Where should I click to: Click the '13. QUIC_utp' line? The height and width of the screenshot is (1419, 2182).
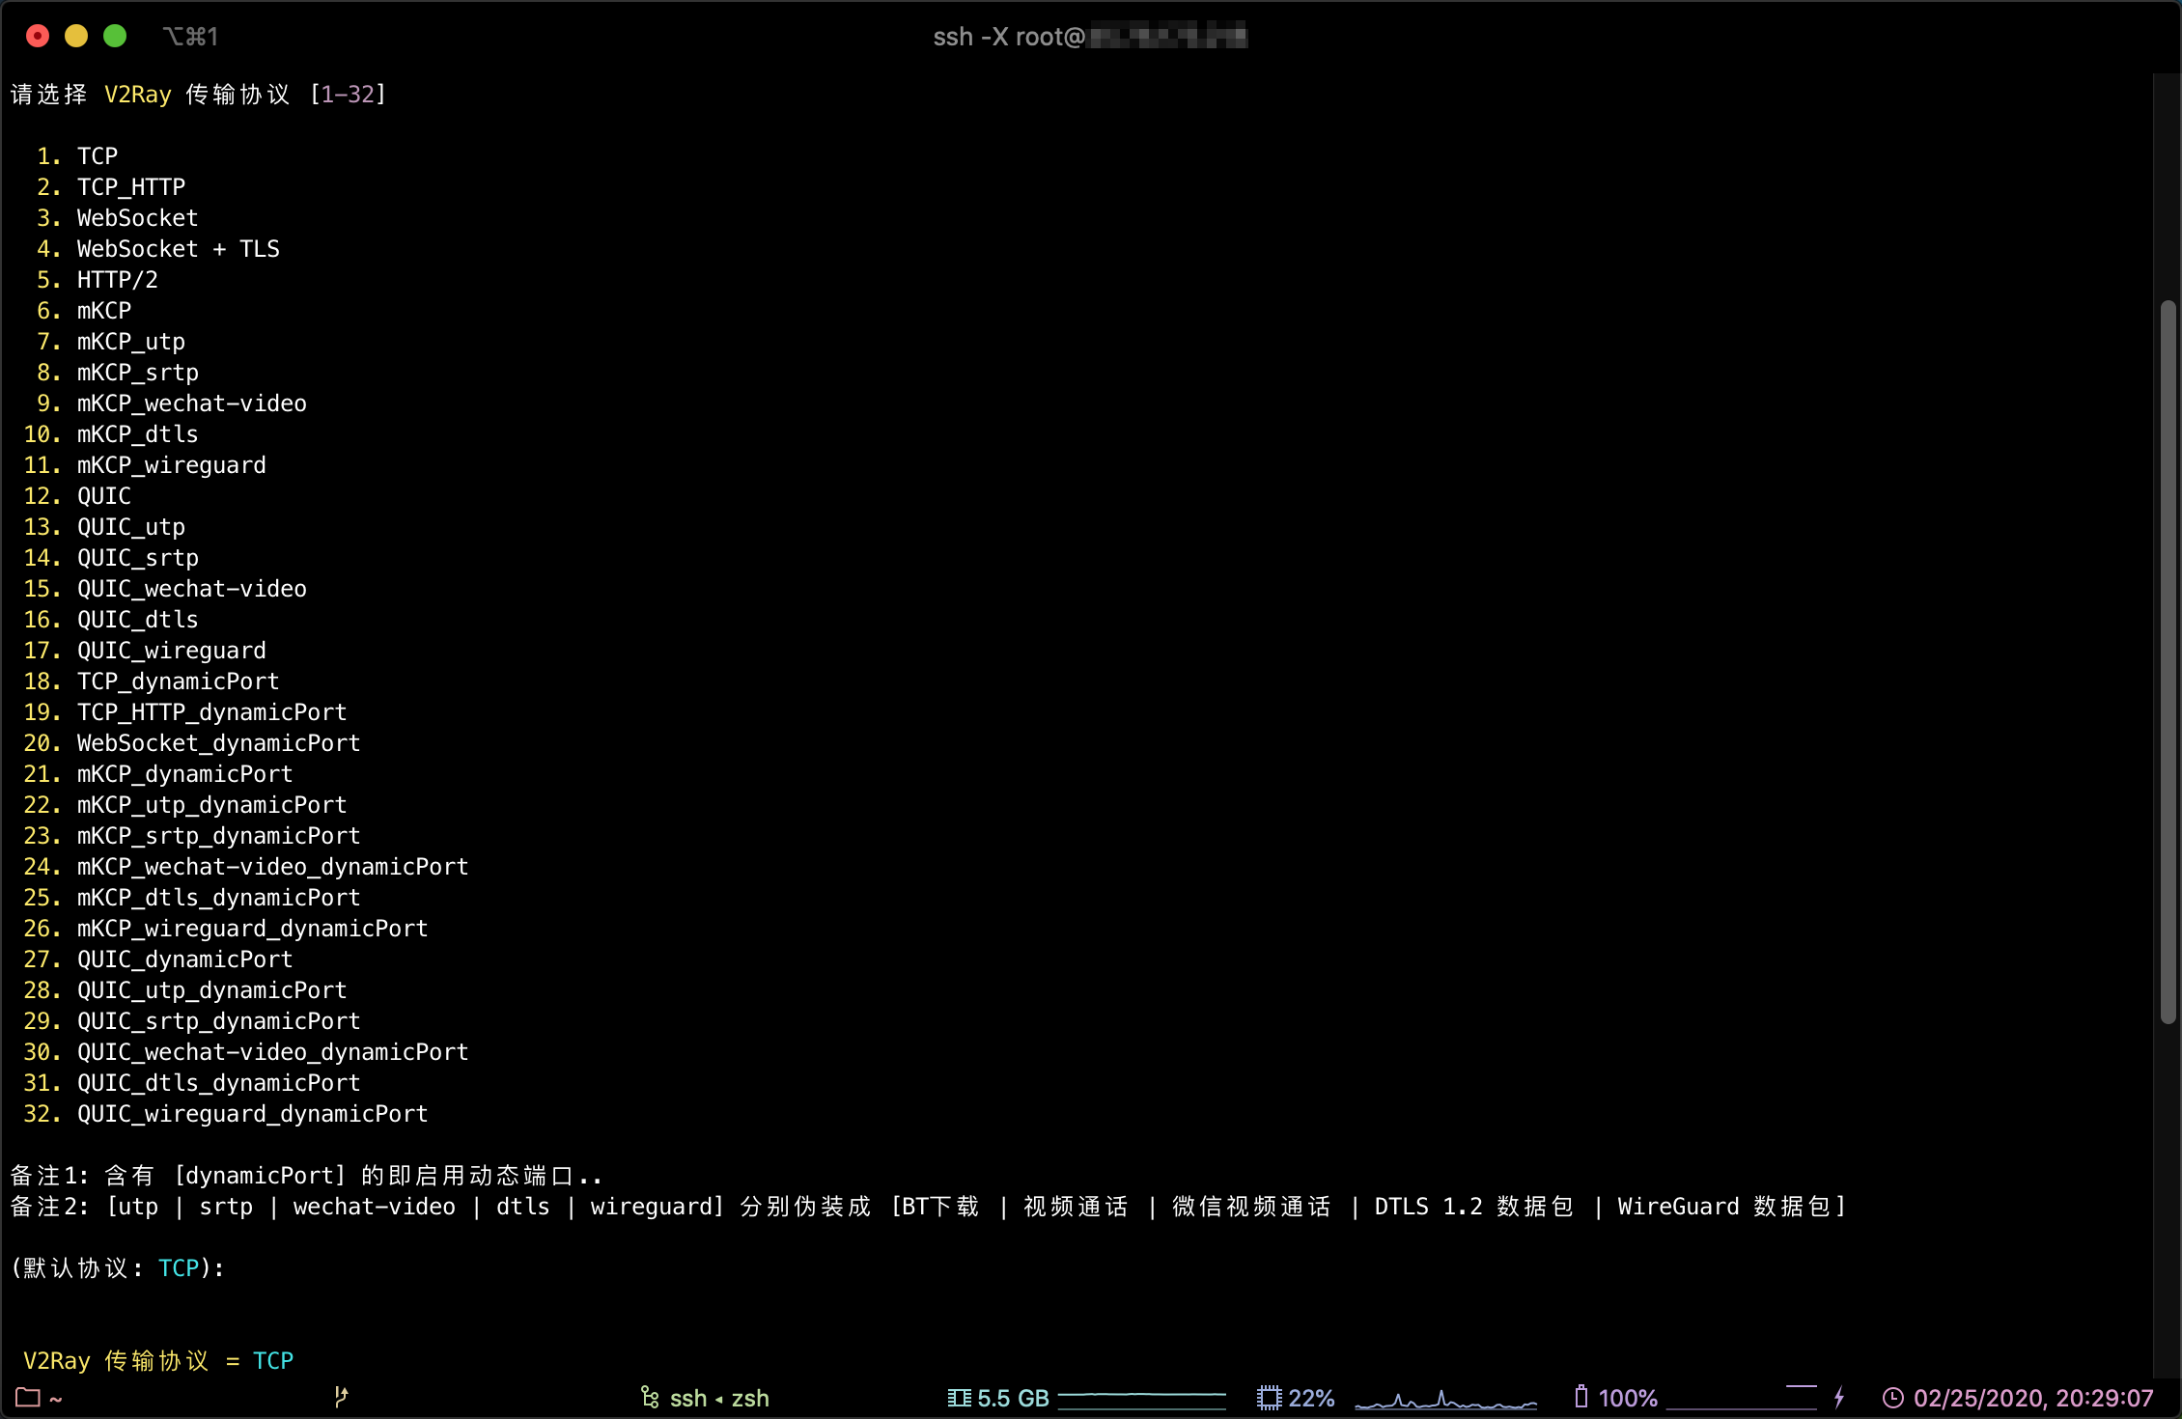[104, 527]
